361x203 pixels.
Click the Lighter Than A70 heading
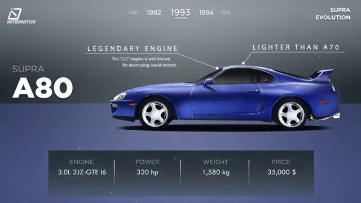tap(296, 47)
